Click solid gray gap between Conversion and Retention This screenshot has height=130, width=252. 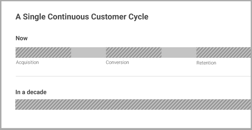click(x=179, y=52)
